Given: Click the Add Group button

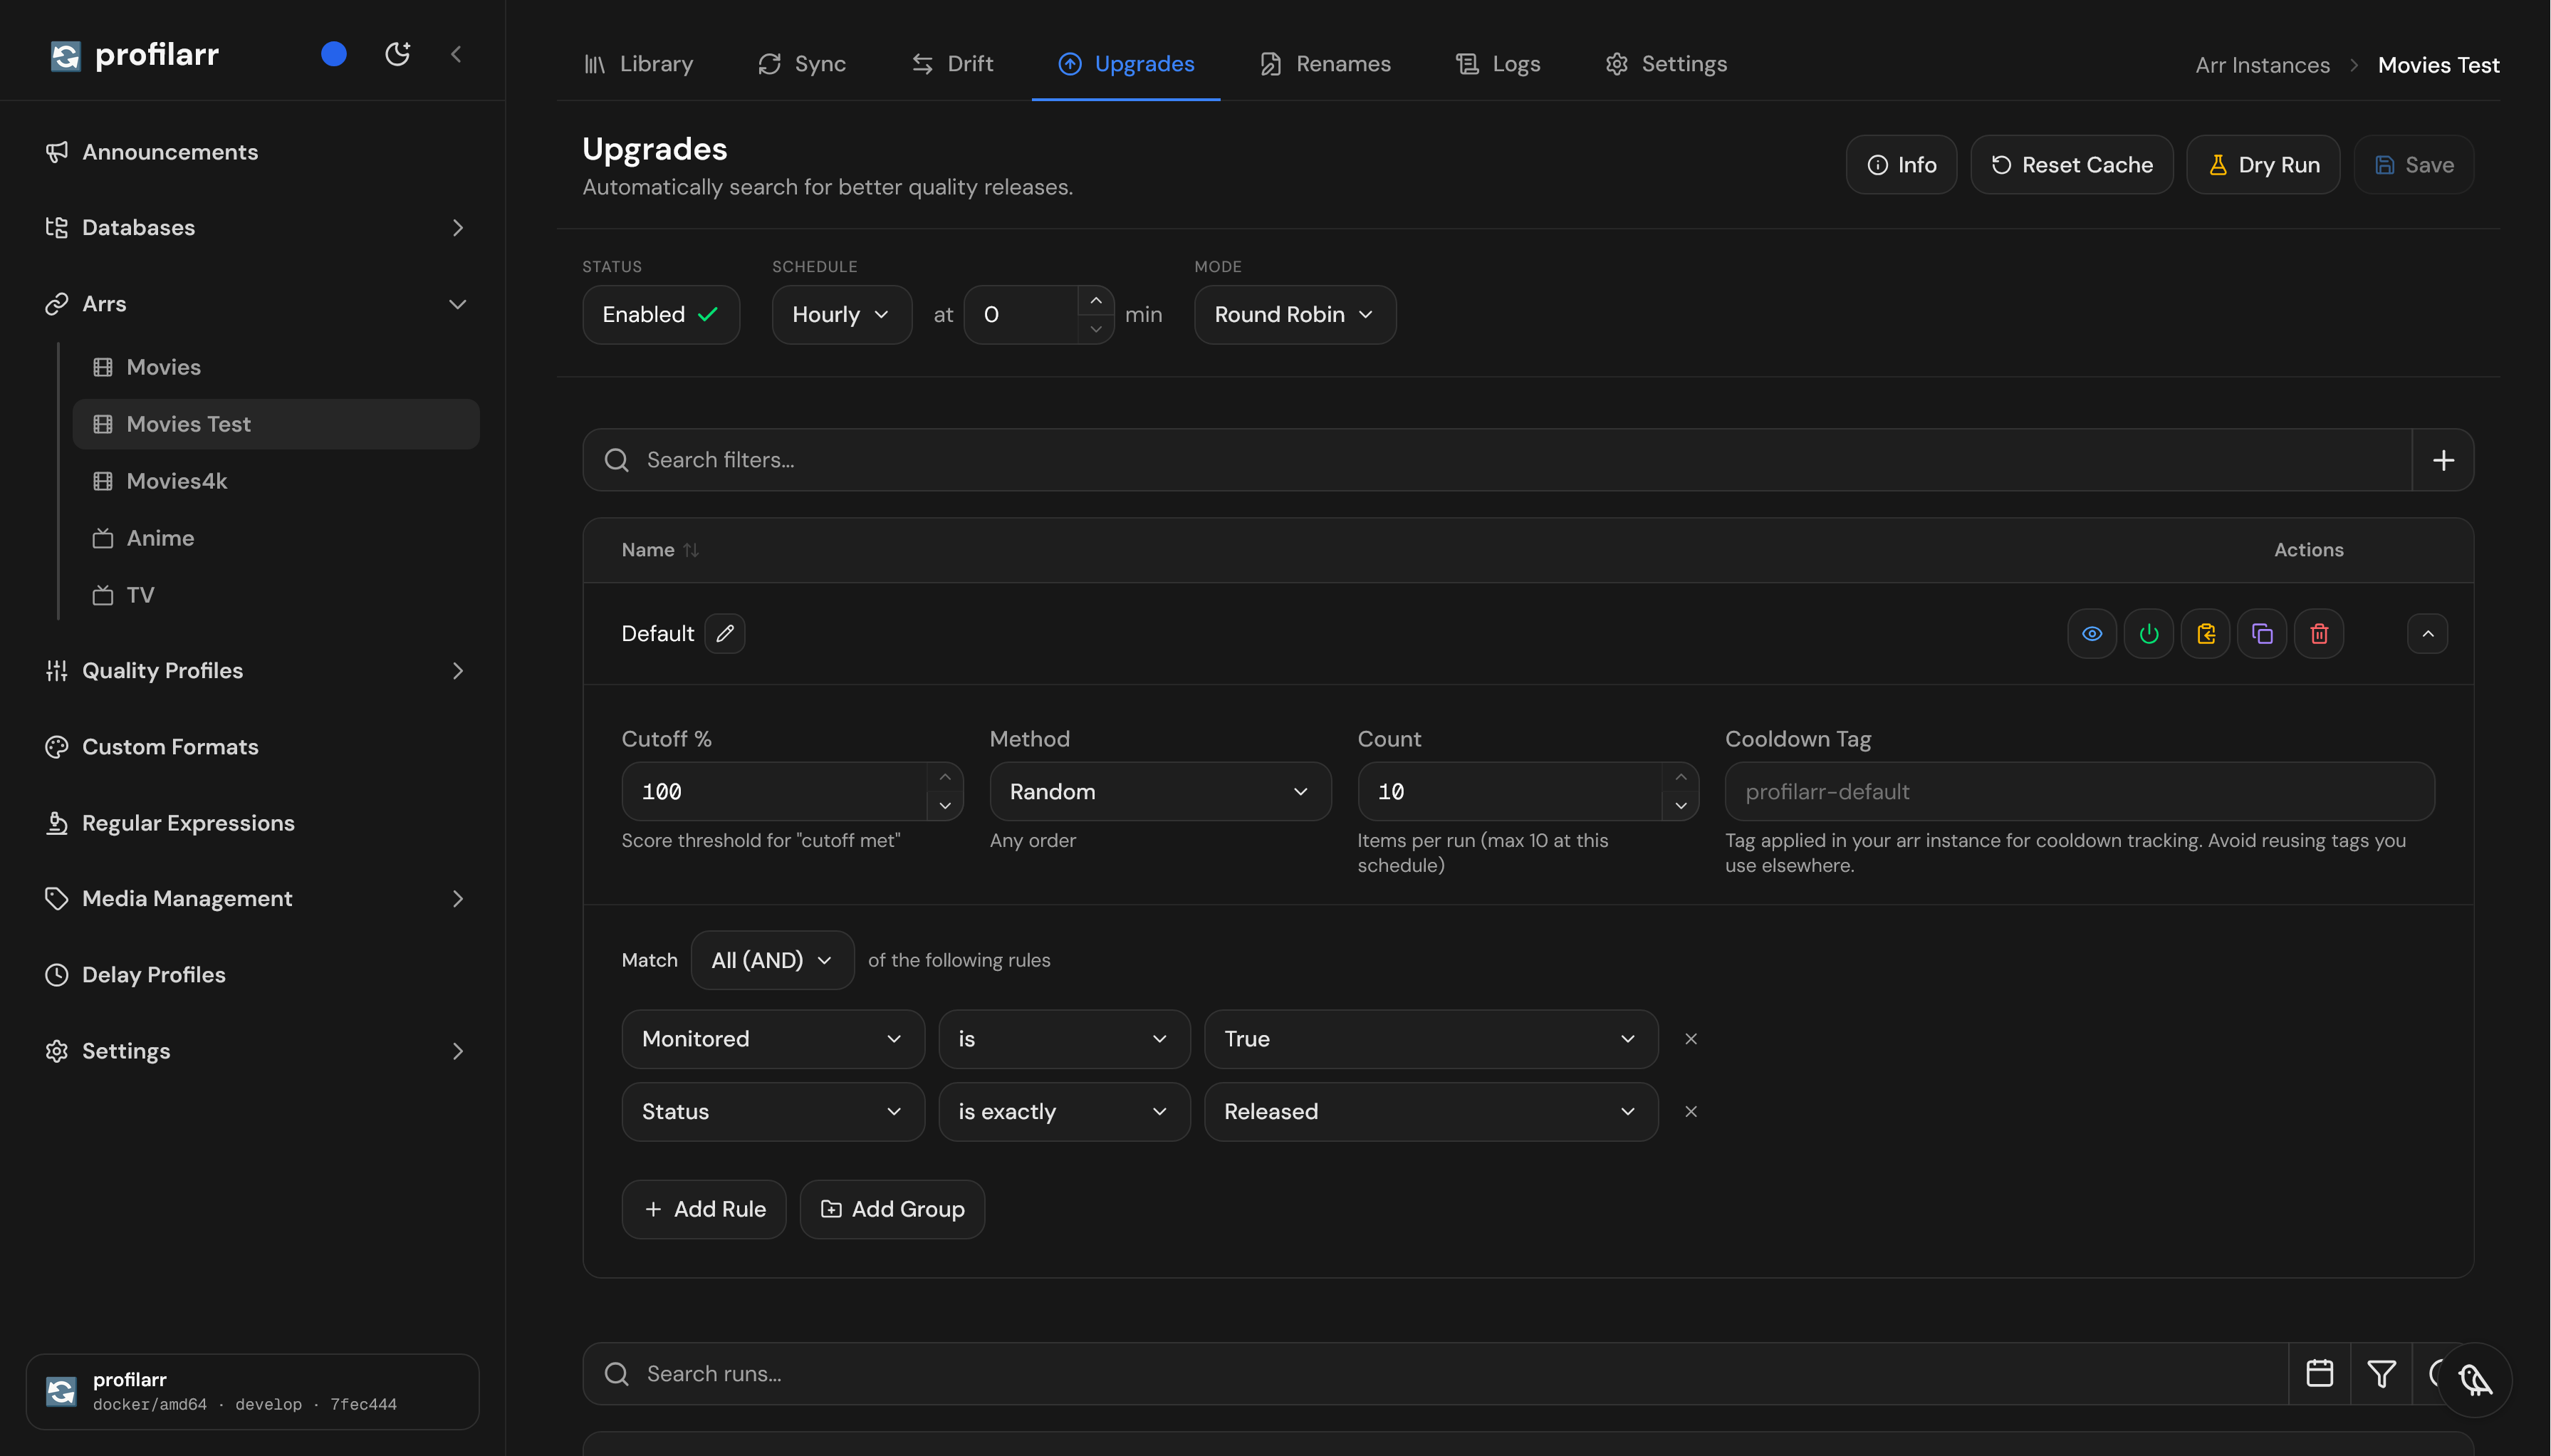Looking at the screenshot, I should (892, 1209).
